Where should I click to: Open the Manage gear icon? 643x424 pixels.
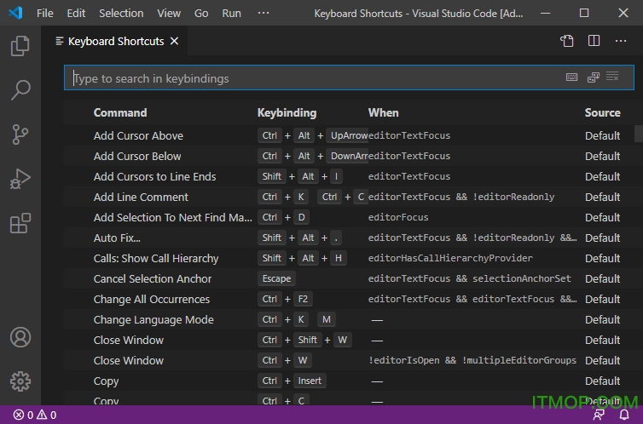click(20, 381)
